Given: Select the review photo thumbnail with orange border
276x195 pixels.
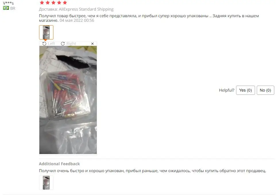Looking at the screenshot, I should click(x=46, y=32).
